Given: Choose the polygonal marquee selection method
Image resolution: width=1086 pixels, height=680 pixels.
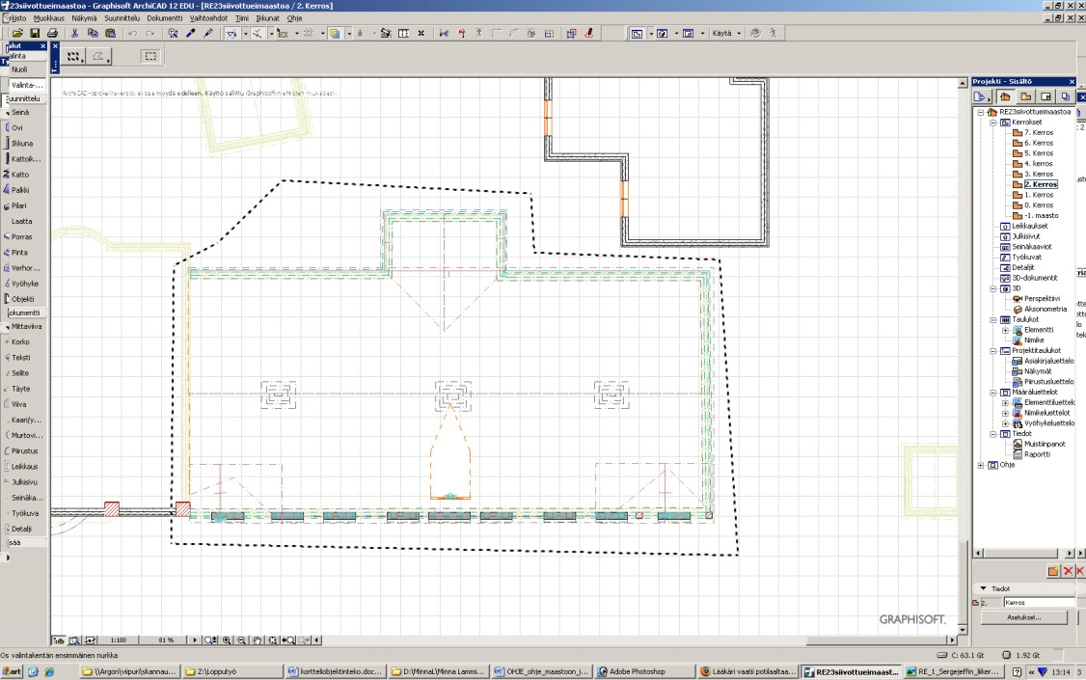Looking at the screenshot, I should point(99,57).
